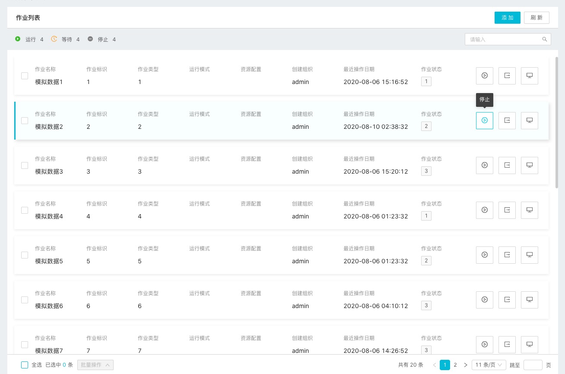
Task: Click the play icon for 模拟数据6
Action: (485, 299)
